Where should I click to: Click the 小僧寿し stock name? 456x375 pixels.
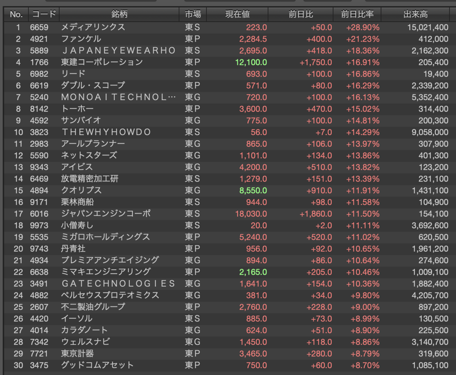click(x=77, y=225)
